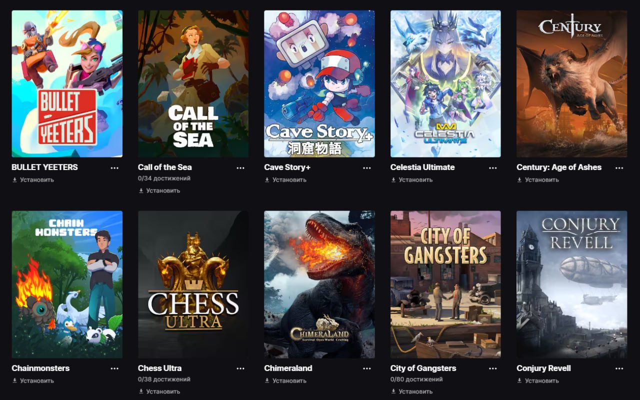
Task: Open the three-dot menu for City of Gangsters
Action: pos(493,368)
